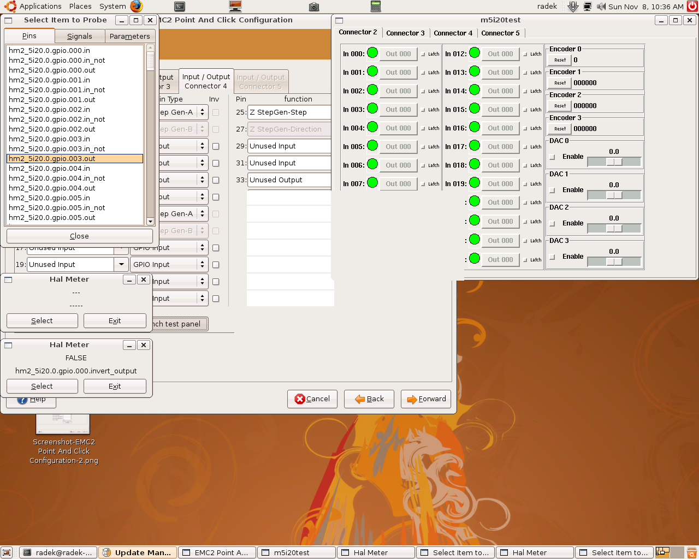Click the green LED next to In 015

[x=475, y=109]
